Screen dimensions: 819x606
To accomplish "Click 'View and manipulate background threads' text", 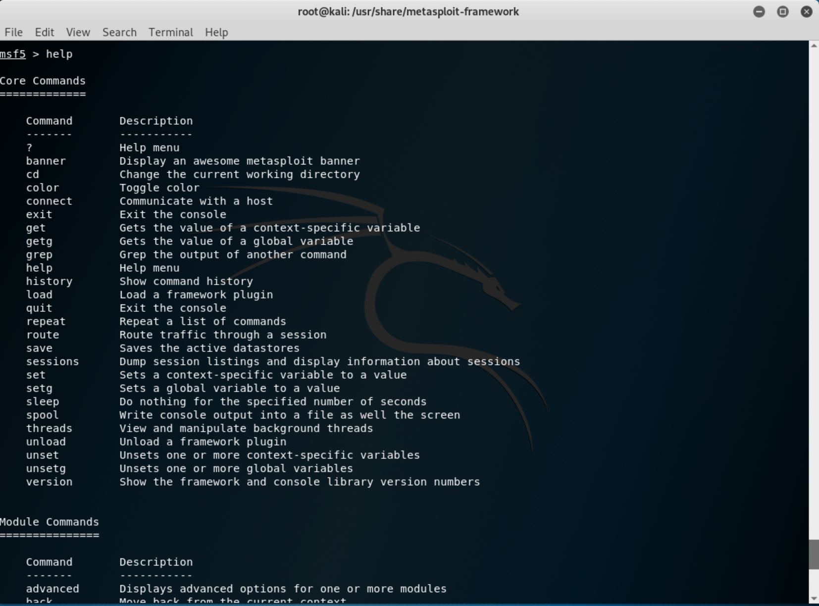I will pos(246,428).
